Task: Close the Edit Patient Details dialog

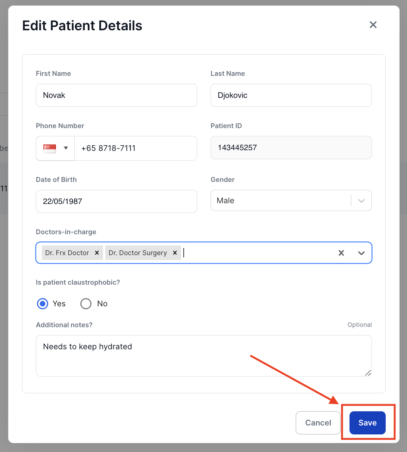Action: tap(373, 25)
